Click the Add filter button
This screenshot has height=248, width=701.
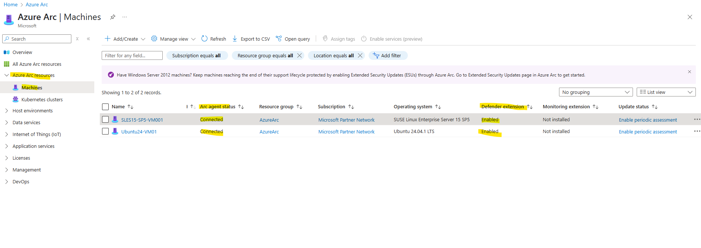click(x=388, y=55)
